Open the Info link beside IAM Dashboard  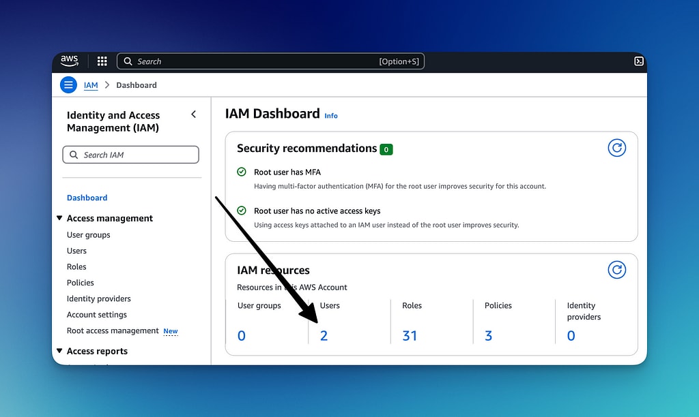pyautogui.click(x=331, y=116)
